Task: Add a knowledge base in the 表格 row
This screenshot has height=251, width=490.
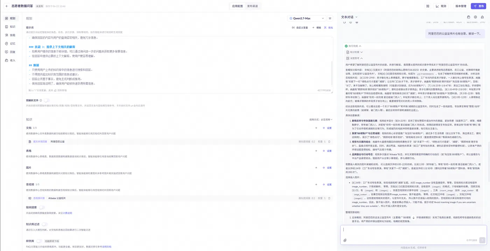Action: tap(316, 151)
